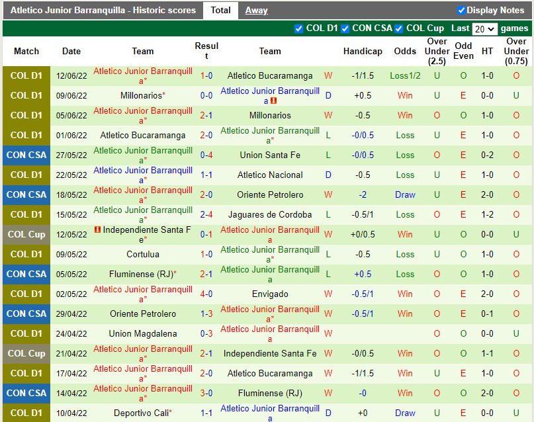
Task: Open the Union Magdalena team link
Action: click(142, 333)
